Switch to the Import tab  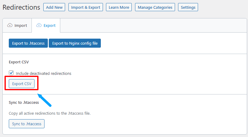point(17,25)
